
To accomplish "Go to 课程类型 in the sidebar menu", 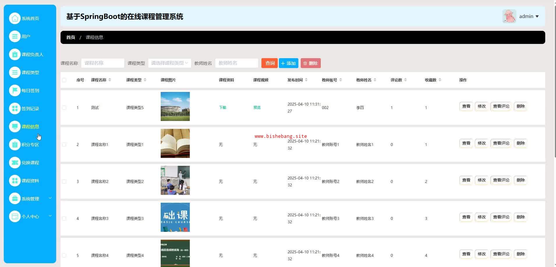I will point(30,72).
